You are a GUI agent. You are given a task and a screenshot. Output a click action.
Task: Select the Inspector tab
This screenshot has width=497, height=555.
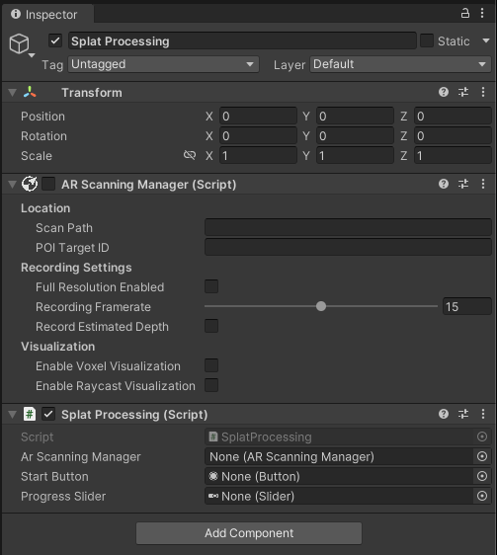[47, 15]
